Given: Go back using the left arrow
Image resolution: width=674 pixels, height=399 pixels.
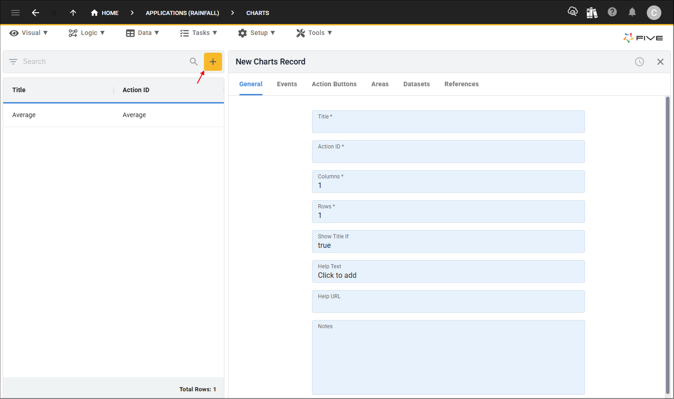Looking at the screenshot, I should click(x=35, y=13).
